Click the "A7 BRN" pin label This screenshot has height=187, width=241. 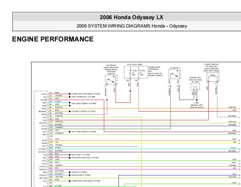coord(54,110)
